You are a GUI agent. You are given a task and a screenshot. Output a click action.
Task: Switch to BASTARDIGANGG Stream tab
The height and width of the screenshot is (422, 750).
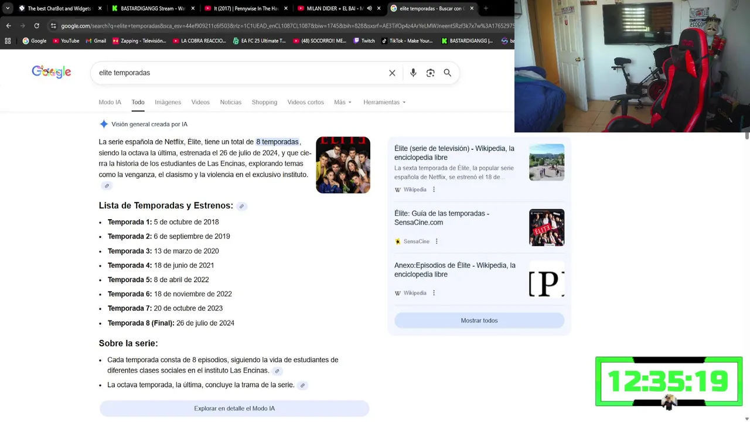(152, 8)
